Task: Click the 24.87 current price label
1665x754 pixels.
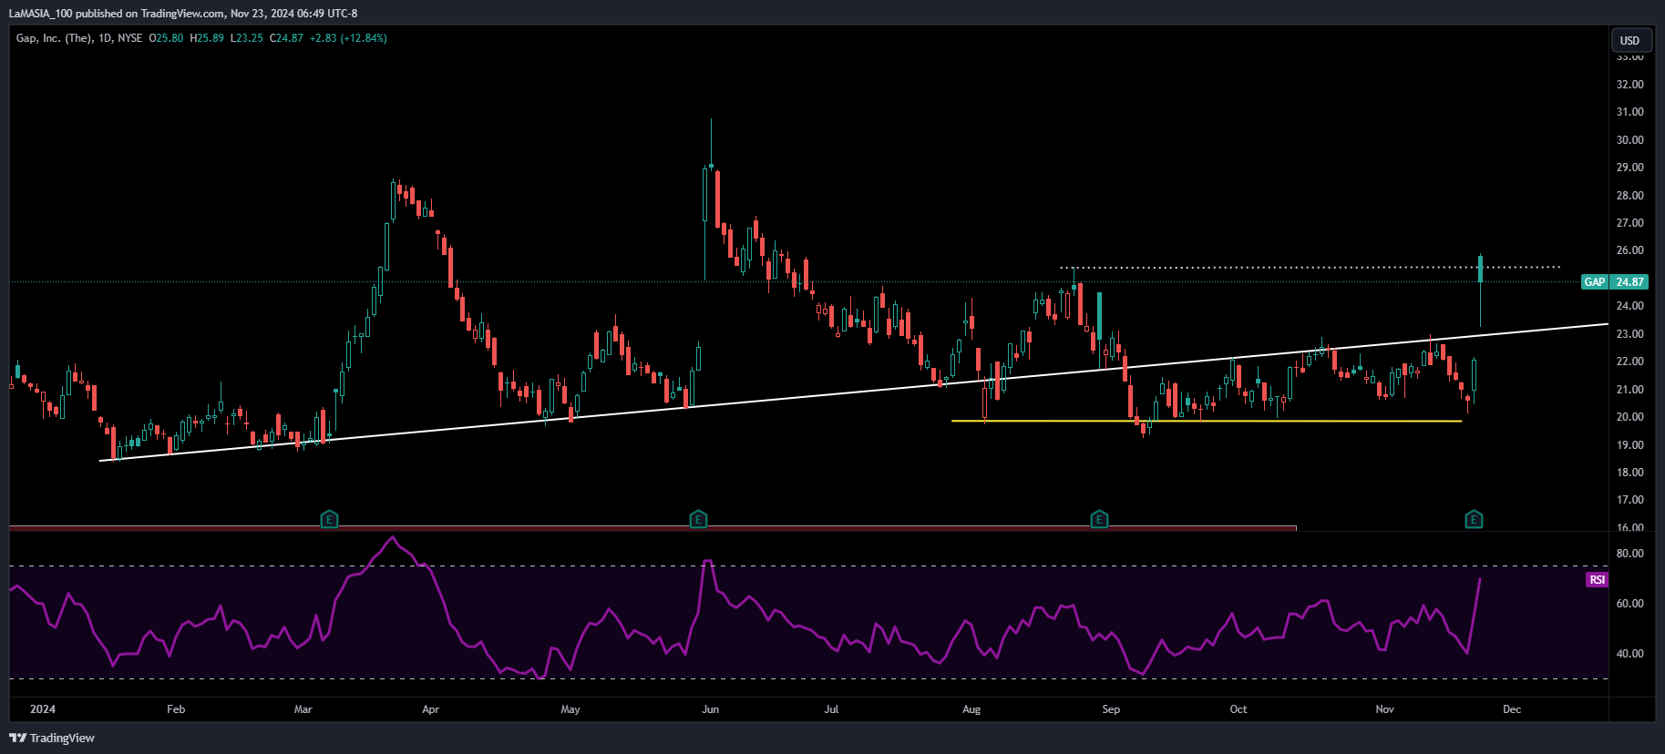Action: pyautogui.click(x=1629, y=282)
